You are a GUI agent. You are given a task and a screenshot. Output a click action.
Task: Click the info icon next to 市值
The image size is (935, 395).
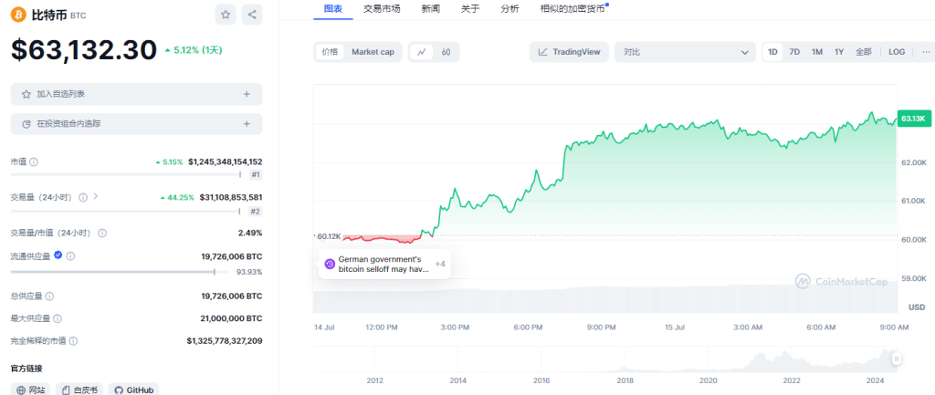pyautogui.click(x=34, y=161)
